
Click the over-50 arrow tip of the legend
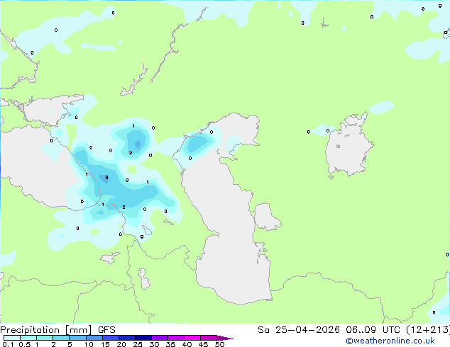coord(225,338)
